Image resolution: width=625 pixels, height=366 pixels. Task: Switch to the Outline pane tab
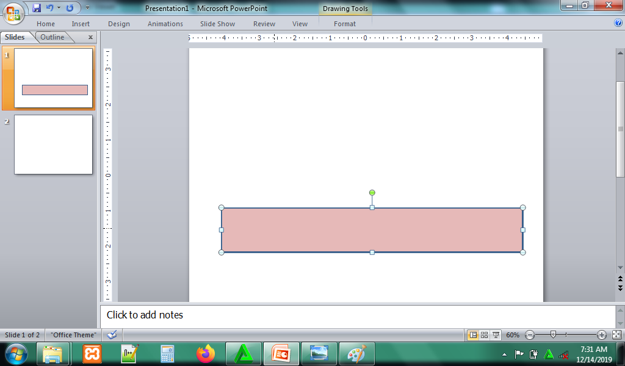pos(52,37)
